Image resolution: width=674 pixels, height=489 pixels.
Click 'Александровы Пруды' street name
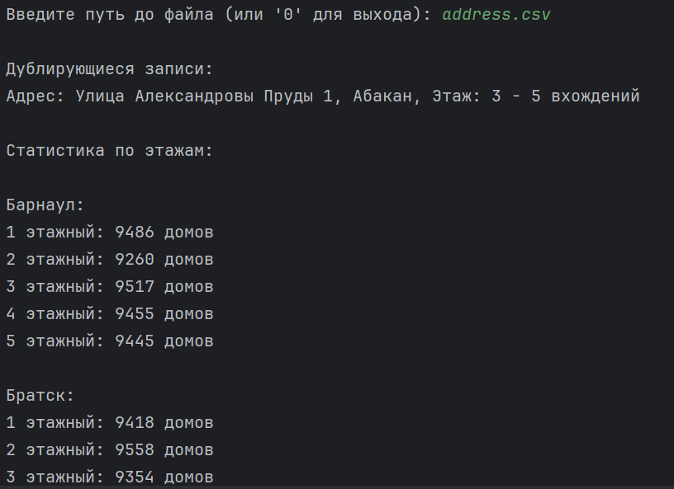coord(224,96)
